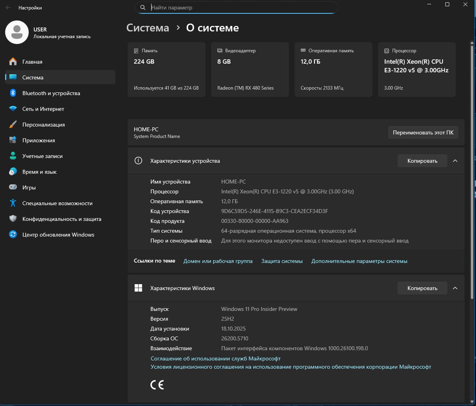
Task: Click the Найти параметр search field
Action: pos(236,7)
